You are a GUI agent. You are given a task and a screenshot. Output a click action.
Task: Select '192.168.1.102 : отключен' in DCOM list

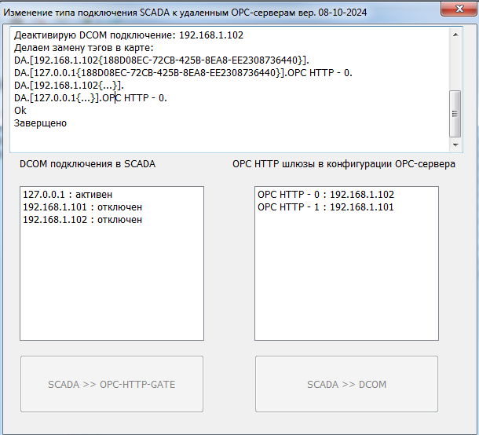(82, 220)
